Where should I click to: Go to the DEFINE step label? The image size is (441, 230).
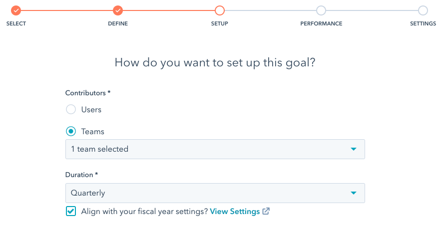(118, 24)
